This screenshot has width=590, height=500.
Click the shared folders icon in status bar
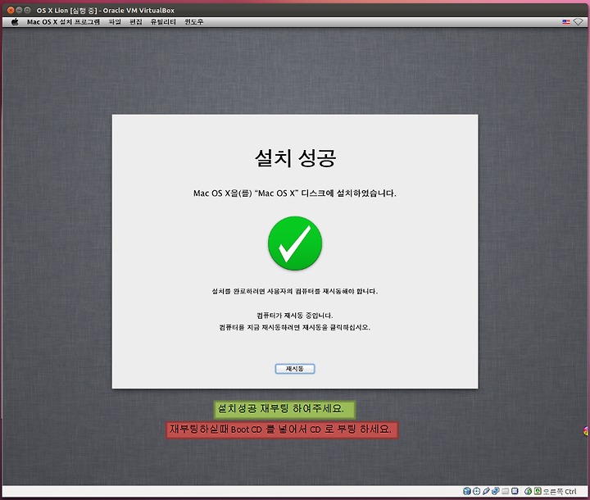(x=506, y=491)
